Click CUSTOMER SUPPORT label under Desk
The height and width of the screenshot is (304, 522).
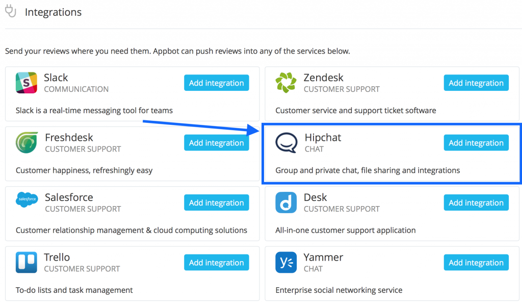coord(342,209)
